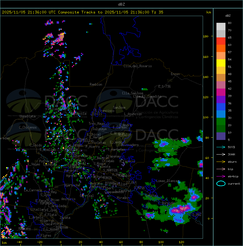Viewport: 243px width, 246px height.
Task: Click the 'Perdriel' map label
Action: pos(71,171)
